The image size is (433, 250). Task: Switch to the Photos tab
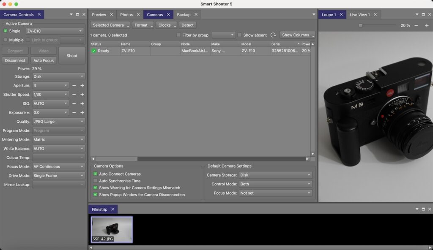(126, 15)
